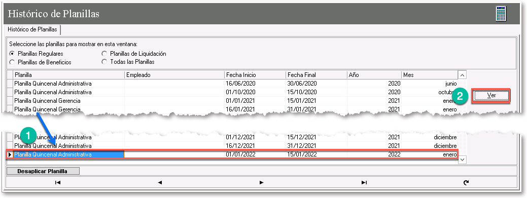The width and height of the screenshot is (527, 198).
Task: Sort by the Fecha Final column header
Action: pyautogui.click(x=317, y=75)
